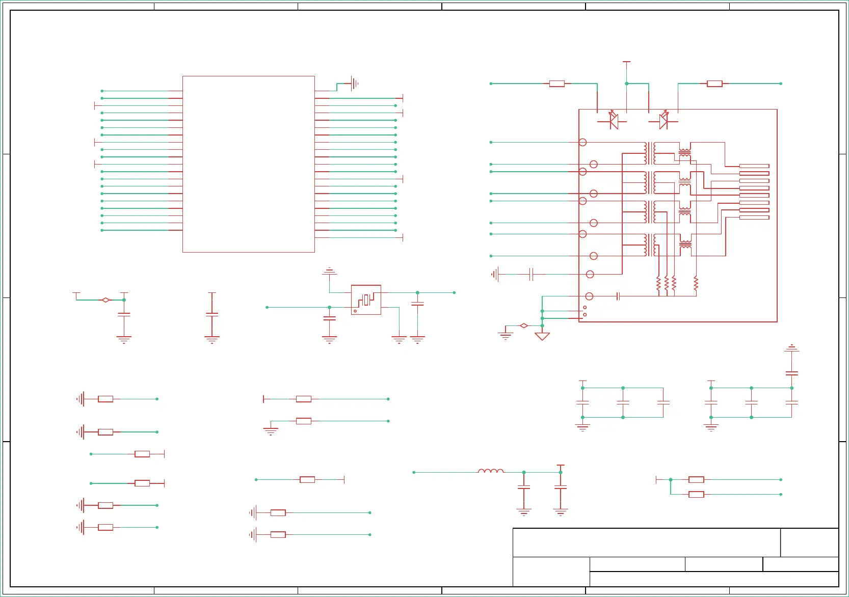The width and height of the screenshot is (849, 597).
Task: Select the bottom-left title block cell
Action: (551, 572)
